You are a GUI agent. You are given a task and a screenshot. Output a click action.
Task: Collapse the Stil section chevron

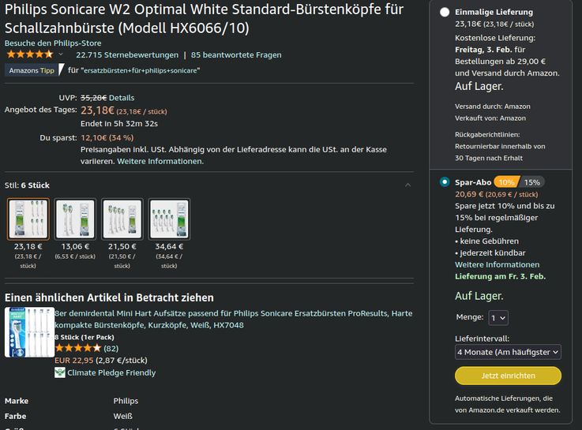tap(408, 185)
